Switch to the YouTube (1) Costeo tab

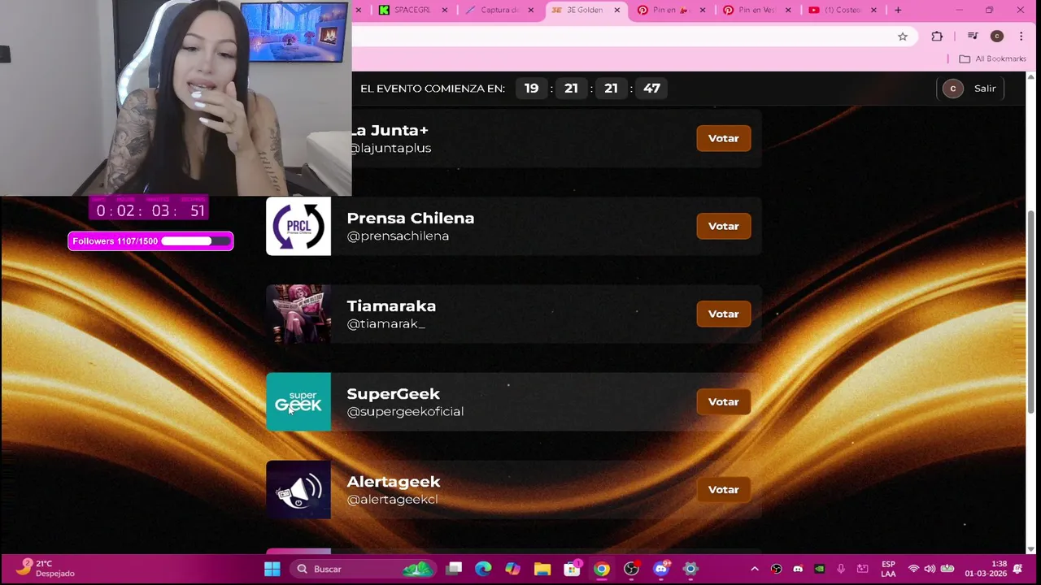pos(842,10)
